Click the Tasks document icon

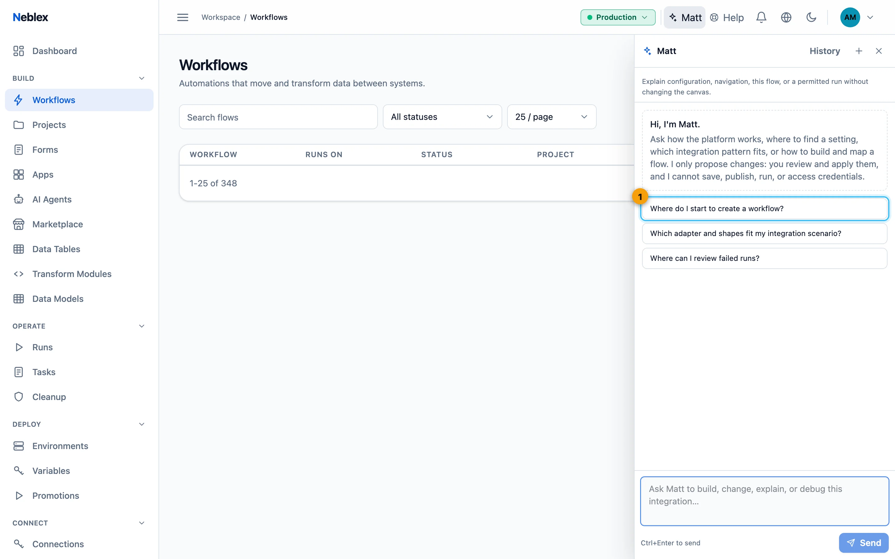19,372
